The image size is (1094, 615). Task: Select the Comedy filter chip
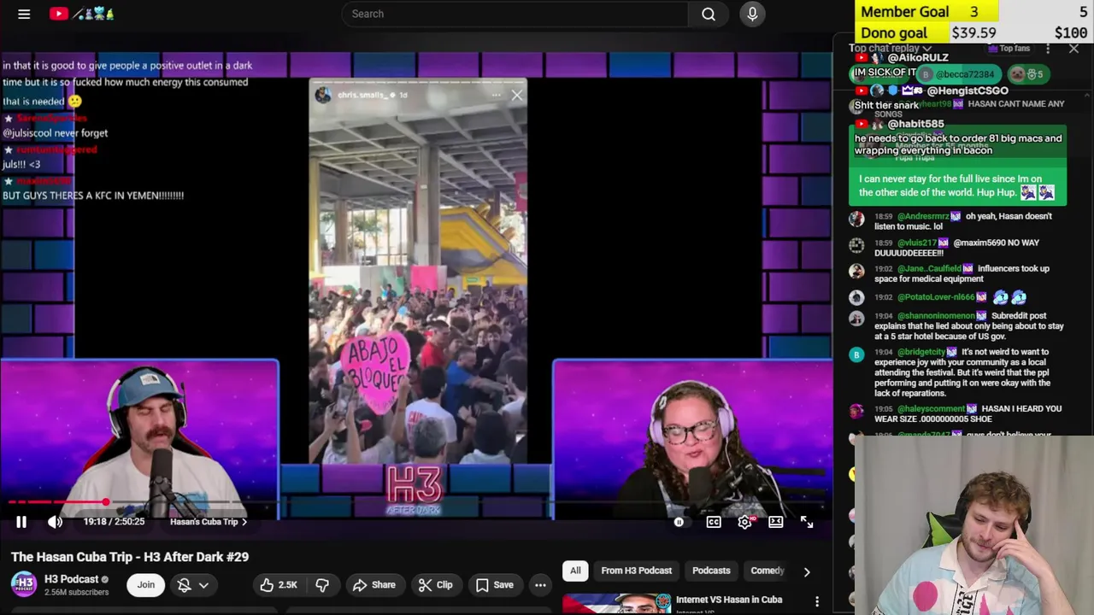pos(768,571)
